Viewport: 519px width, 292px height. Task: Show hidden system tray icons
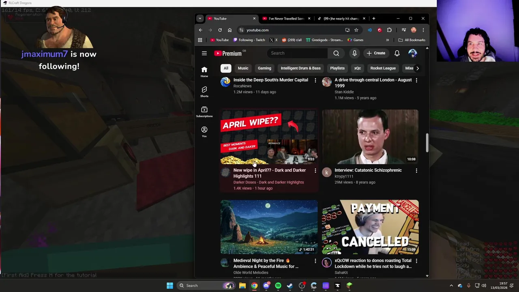[x=451, y=286]
